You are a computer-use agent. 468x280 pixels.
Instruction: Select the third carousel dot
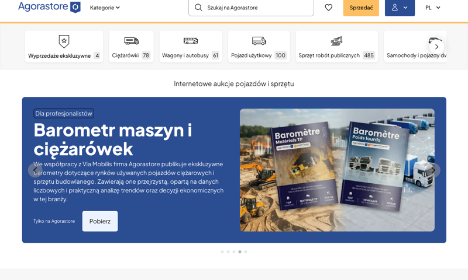(x=234, y=252)
